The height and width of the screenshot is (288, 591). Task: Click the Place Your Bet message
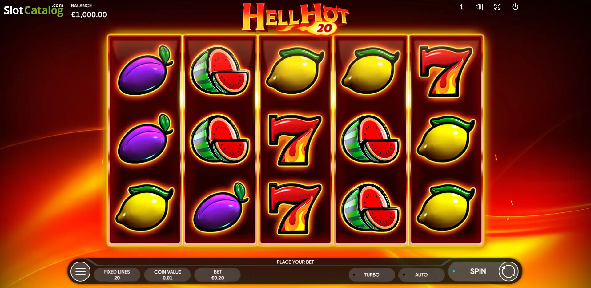pos(295,262)
